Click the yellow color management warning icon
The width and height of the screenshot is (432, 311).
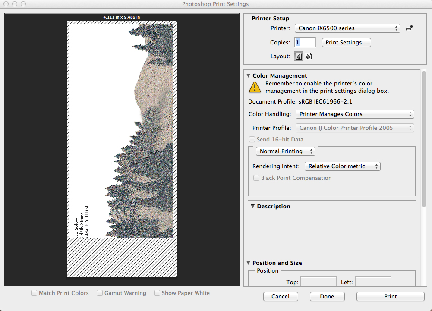[x=255, y=87]
